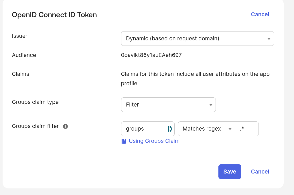The width and height of the screenshot is (294, 195).
Task: Click inside the groups claim filter text field
Action: 143,129
